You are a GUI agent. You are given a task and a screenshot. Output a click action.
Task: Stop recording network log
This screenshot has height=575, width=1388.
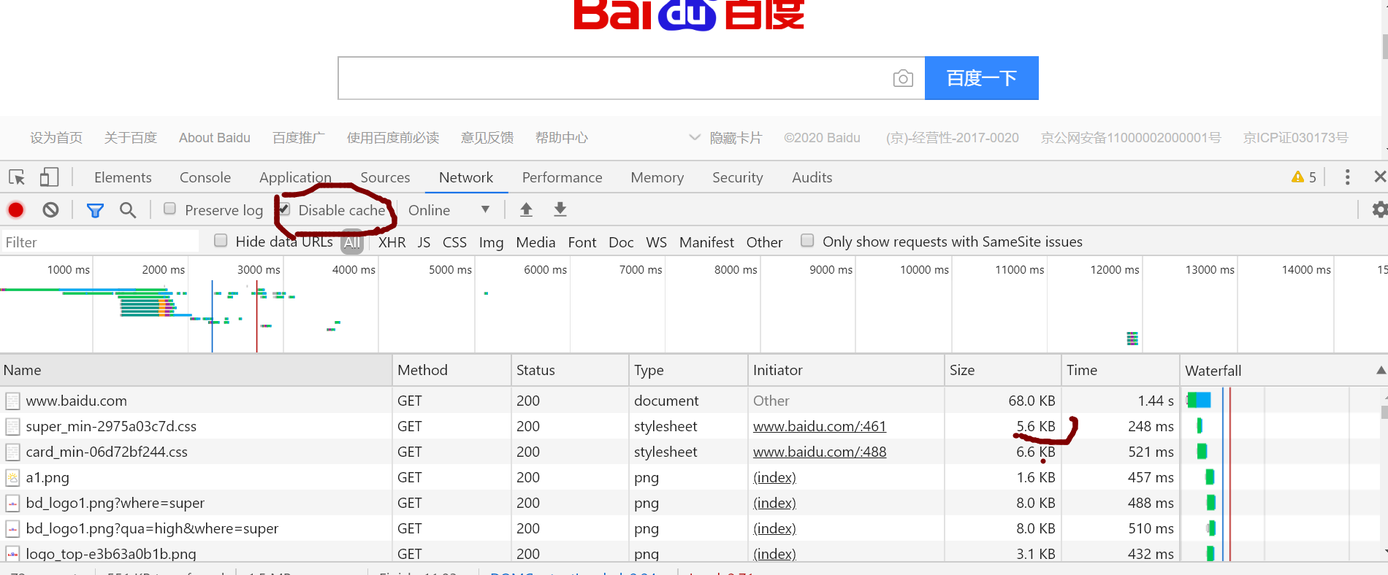tap(16, 210)
